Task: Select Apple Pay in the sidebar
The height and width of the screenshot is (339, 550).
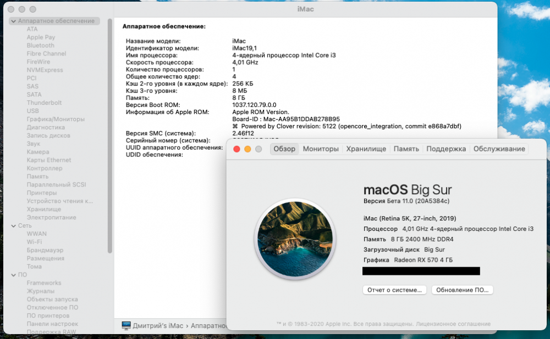Action: [41, 37]
